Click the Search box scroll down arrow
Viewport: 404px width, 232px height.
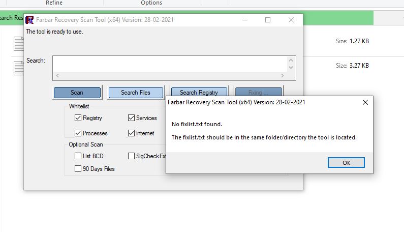[x=291, y=68]
